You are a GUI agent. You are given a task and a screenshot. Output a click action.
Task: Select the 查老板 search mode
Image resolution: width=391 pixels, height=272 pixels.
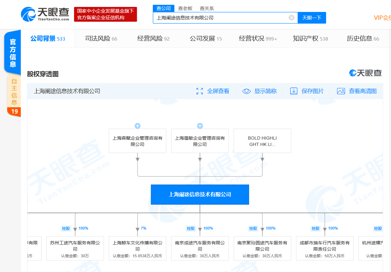click(x=185, y=8)
